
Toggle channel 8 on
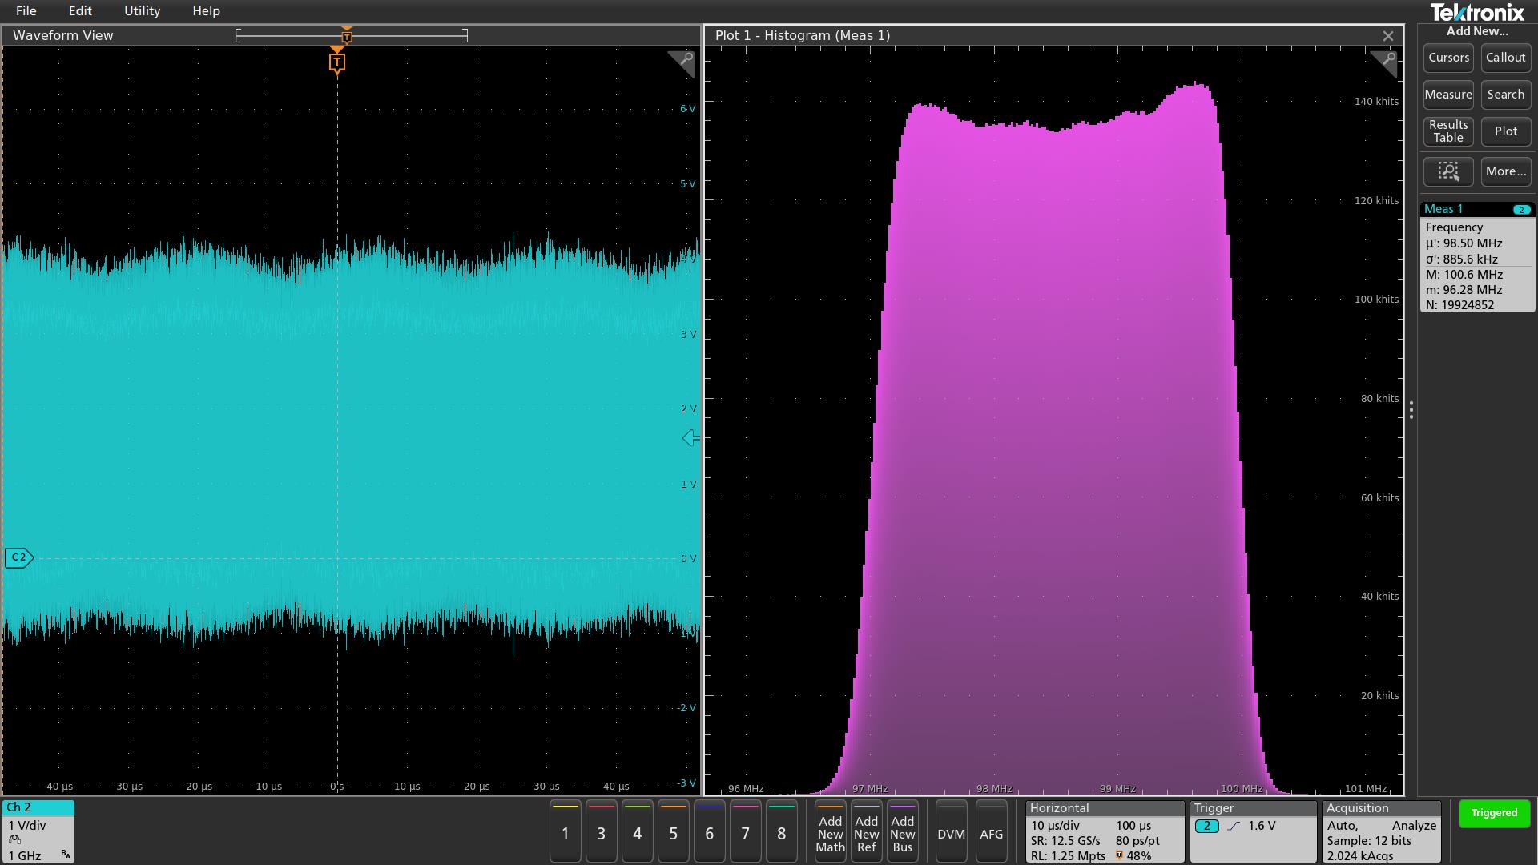click(781, 833)
